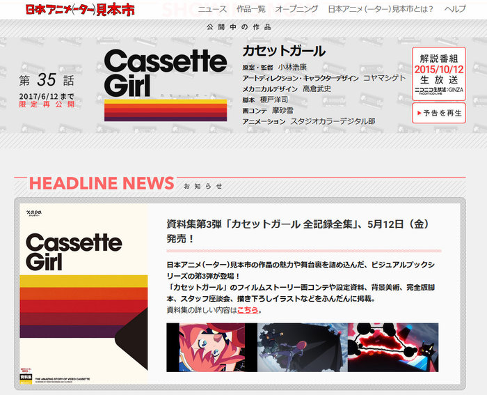Click the dark caped figure screenshot thumbnail
Viewport: 487px width, 395px height.
[x=303, y=348]
